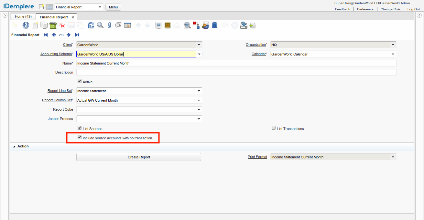Enable the List Transactions checkbox
Viewport: 424px width, 220px height.
point(274,128)
